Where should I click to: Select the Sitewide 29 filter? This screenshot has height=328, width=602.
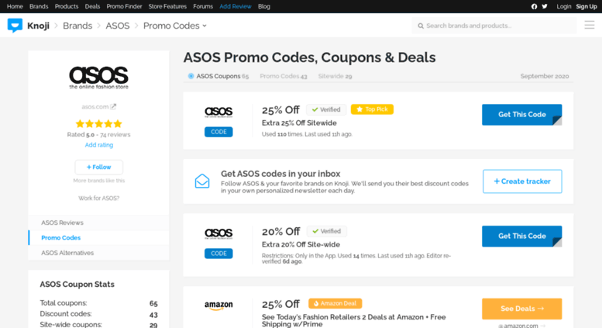[335, 76]
